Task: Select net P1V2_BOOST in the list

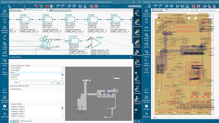Action: 36,75
